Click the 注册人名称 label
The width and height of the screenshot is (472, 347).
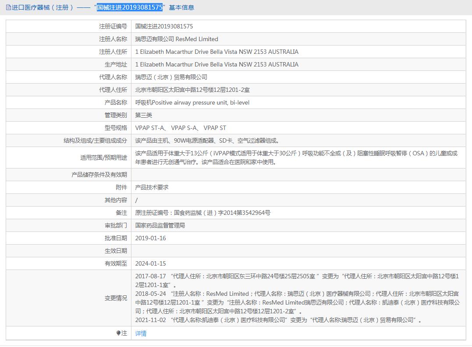coord(113,39)
